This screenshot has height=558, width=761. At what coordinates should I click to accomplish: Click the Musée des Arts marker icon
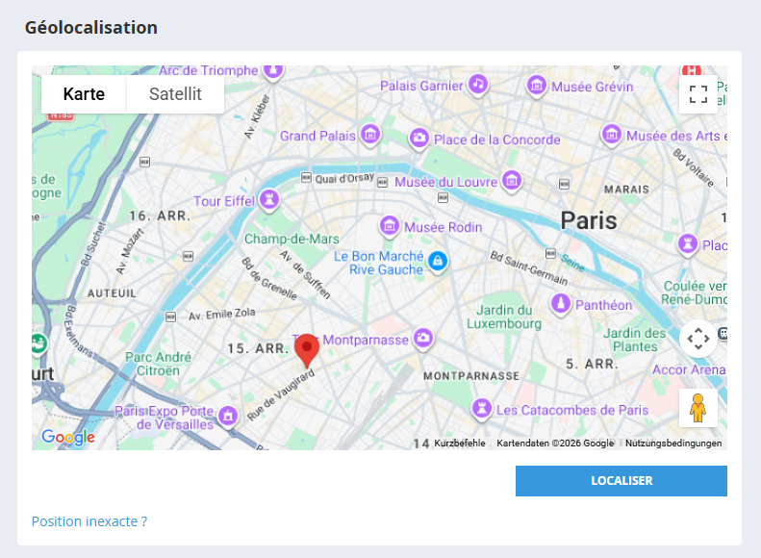tap(612, 135)
